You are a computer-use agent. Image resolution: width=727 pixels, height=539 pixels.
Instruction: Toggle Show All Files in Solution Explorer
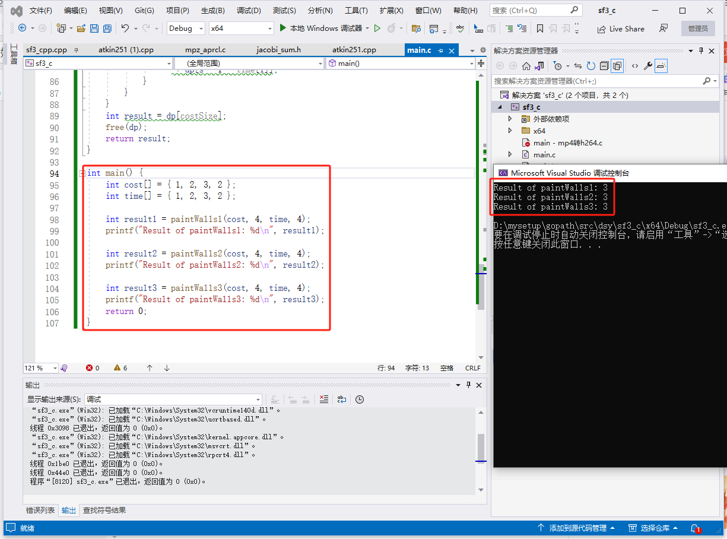point(617,66)
